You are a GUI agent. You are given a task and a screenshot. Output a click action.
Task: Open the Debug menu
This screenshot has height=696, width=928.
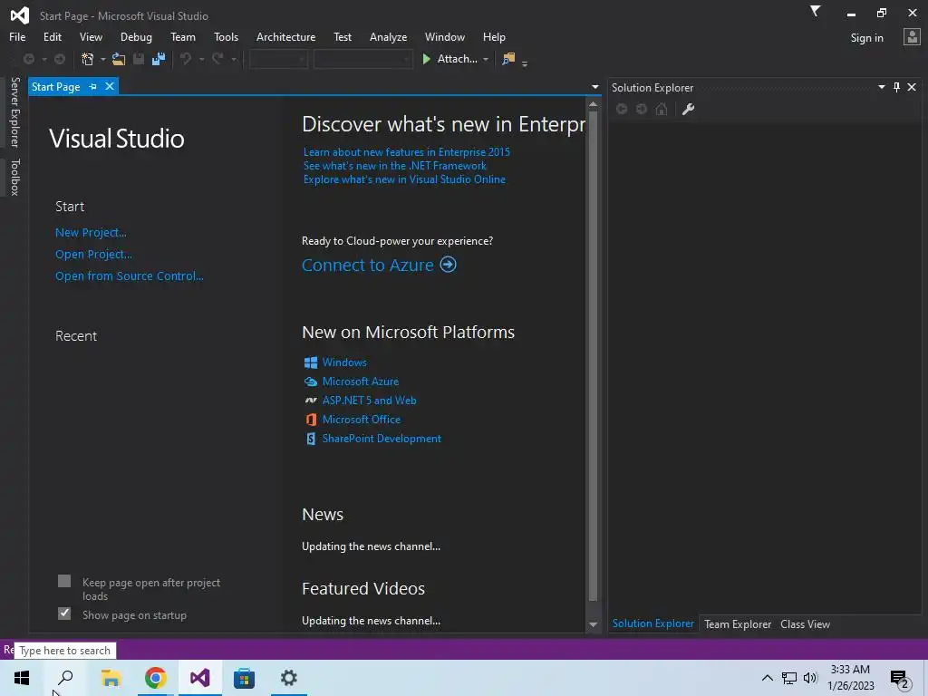[x=136, y=36]
